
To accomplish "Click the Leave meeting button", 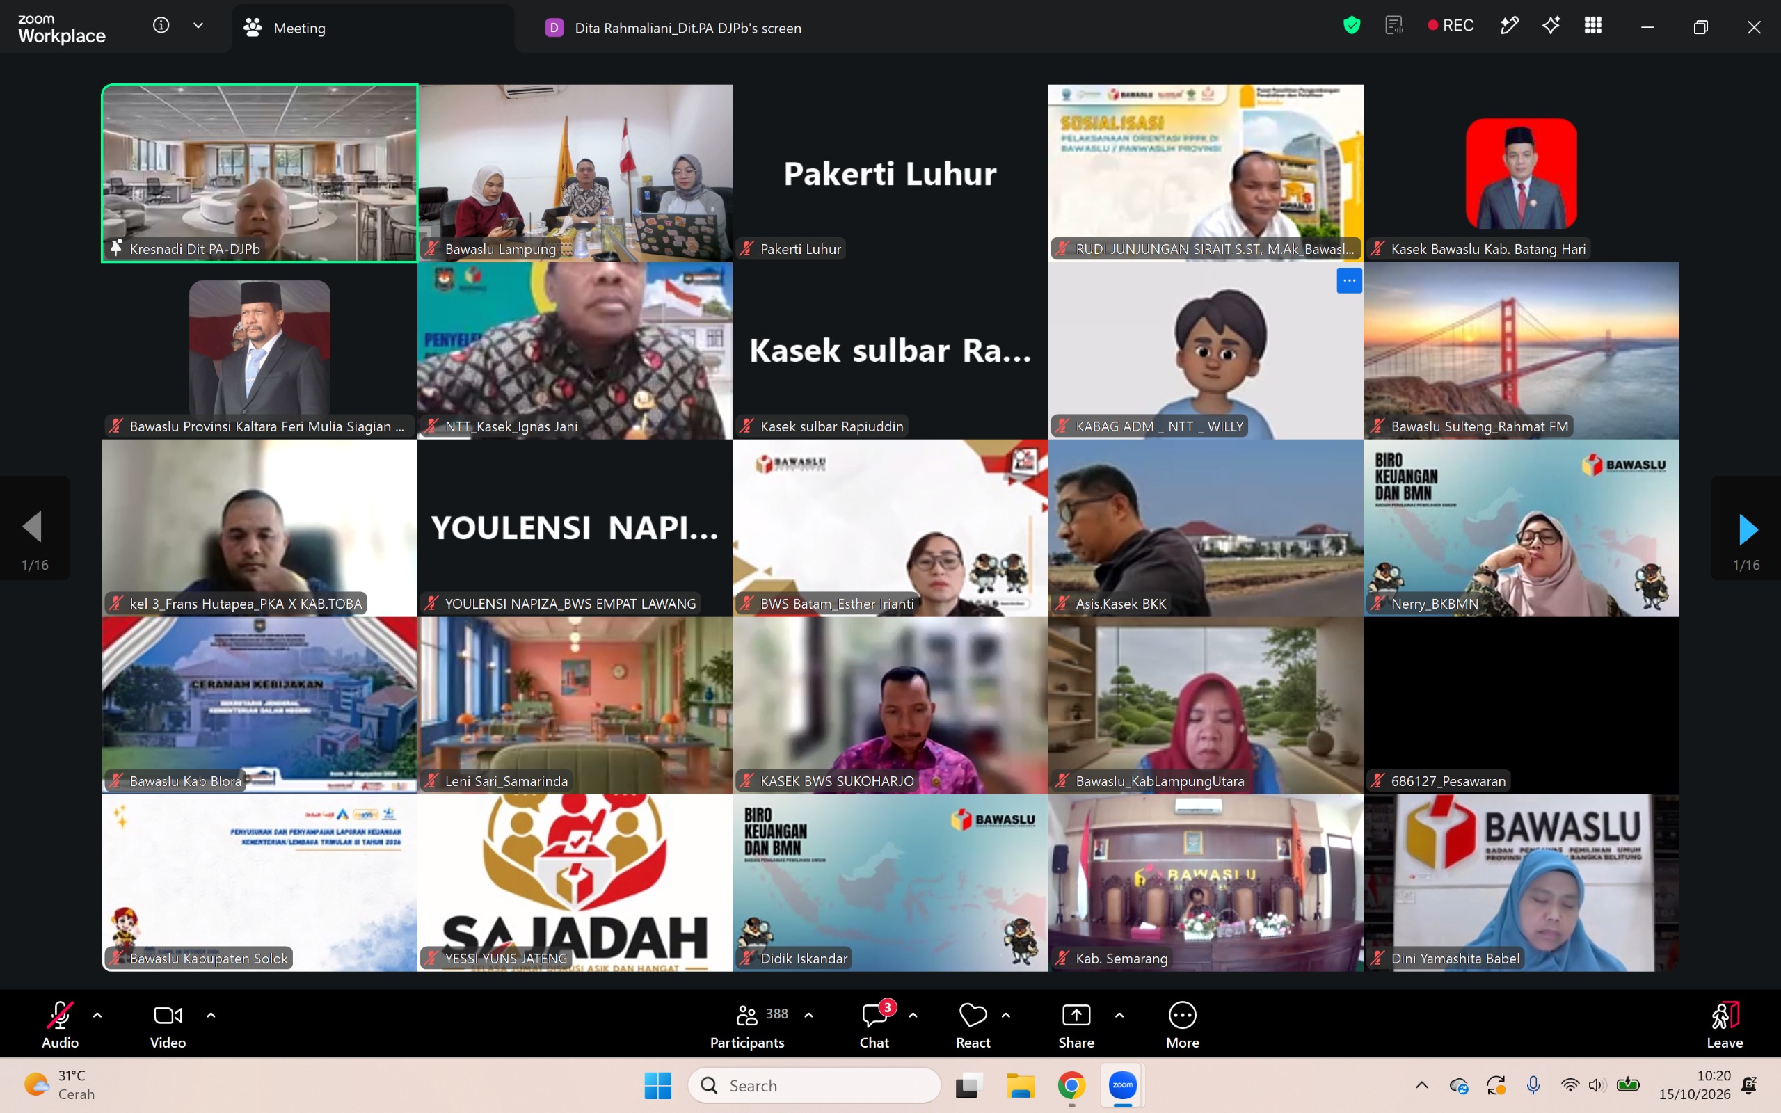I will click(1725, 1025).
